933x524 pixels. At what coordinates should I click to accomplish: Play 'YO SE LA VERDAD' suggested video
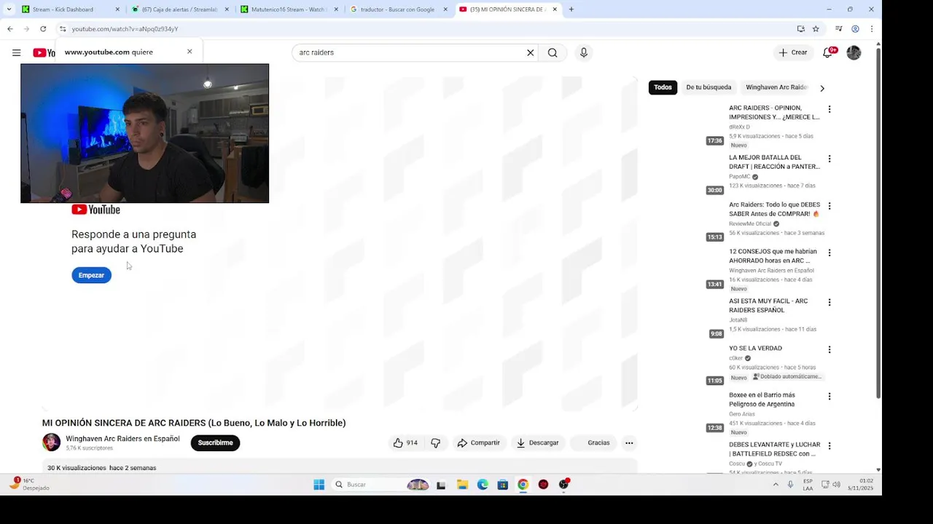coord(755,349)
